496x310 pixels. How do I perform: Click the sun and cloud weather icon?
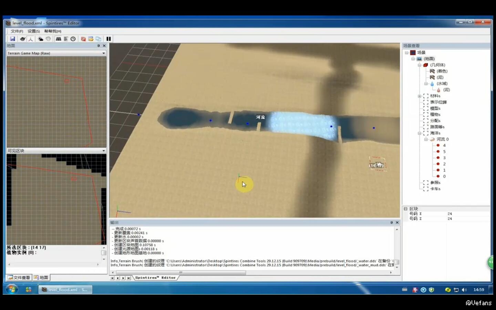[x=40, y=39]
